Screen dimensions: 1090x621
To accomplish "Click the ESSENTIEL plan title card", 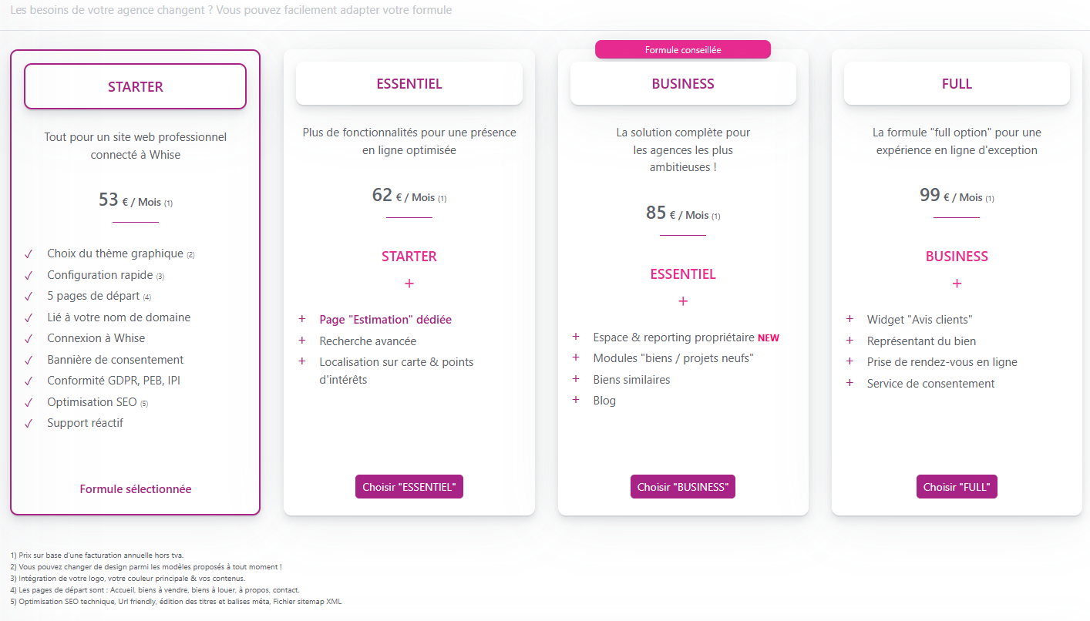I will pyautogui.click(x=409, y=83).
